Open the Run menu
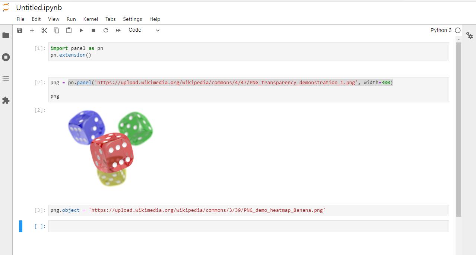The height and width of the screenshot is (255, 476). [71, 19]
